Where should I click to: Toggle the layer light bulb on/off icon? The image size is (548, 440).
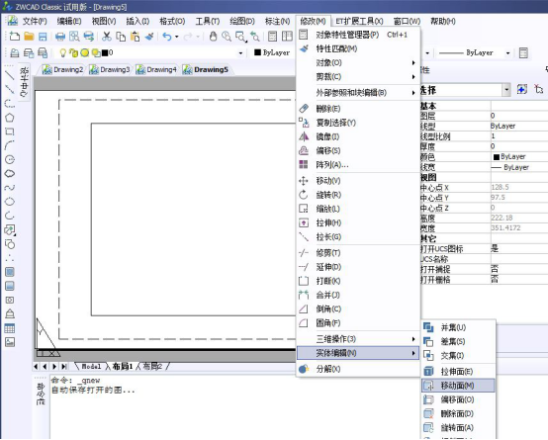point(63,52)
